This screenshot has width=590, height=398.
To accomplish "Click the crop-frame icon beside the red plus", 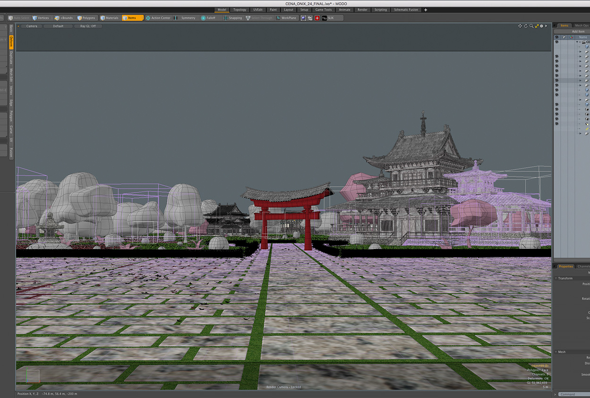I will [x=310, y=18].
